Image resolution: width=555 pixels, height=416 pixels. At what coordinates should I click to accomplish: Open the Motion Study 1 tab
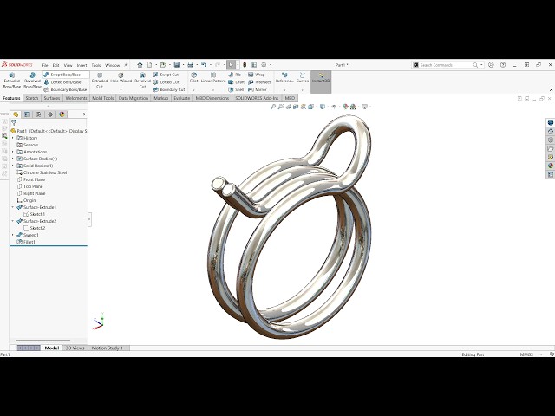108,348
